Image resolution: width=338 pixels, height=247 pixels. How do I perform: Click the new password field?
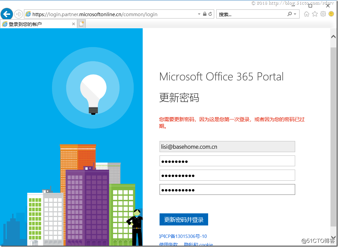(227, 175)
